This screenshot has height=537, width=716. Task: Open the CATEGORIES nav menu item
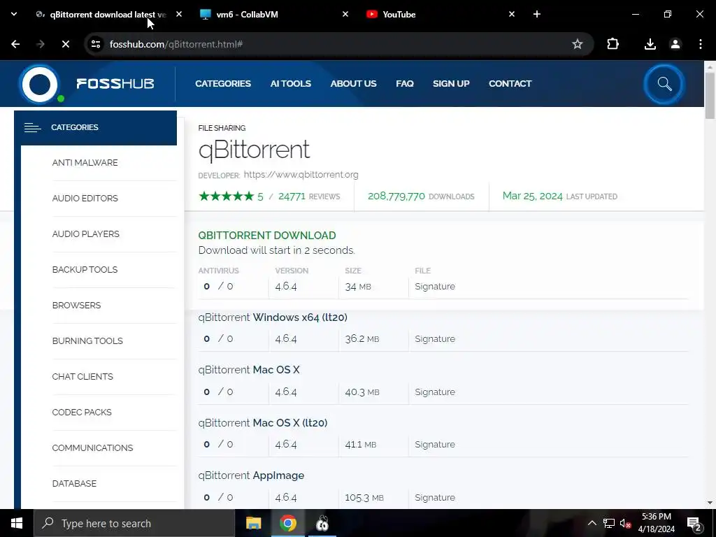pos(223,84)
